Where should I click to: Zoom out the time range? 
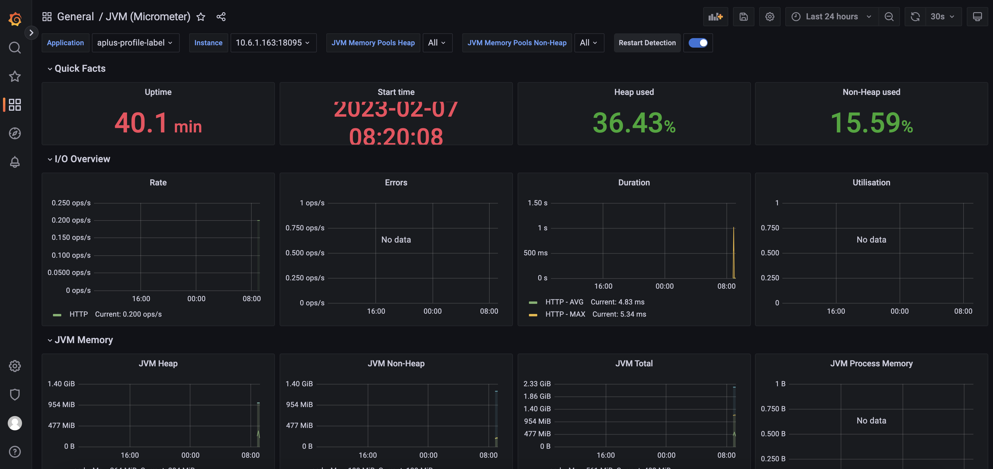click(889, 17)
